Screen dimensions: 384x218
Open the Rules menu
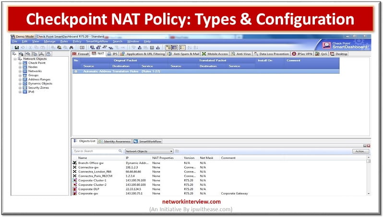[x=64, y=41]
